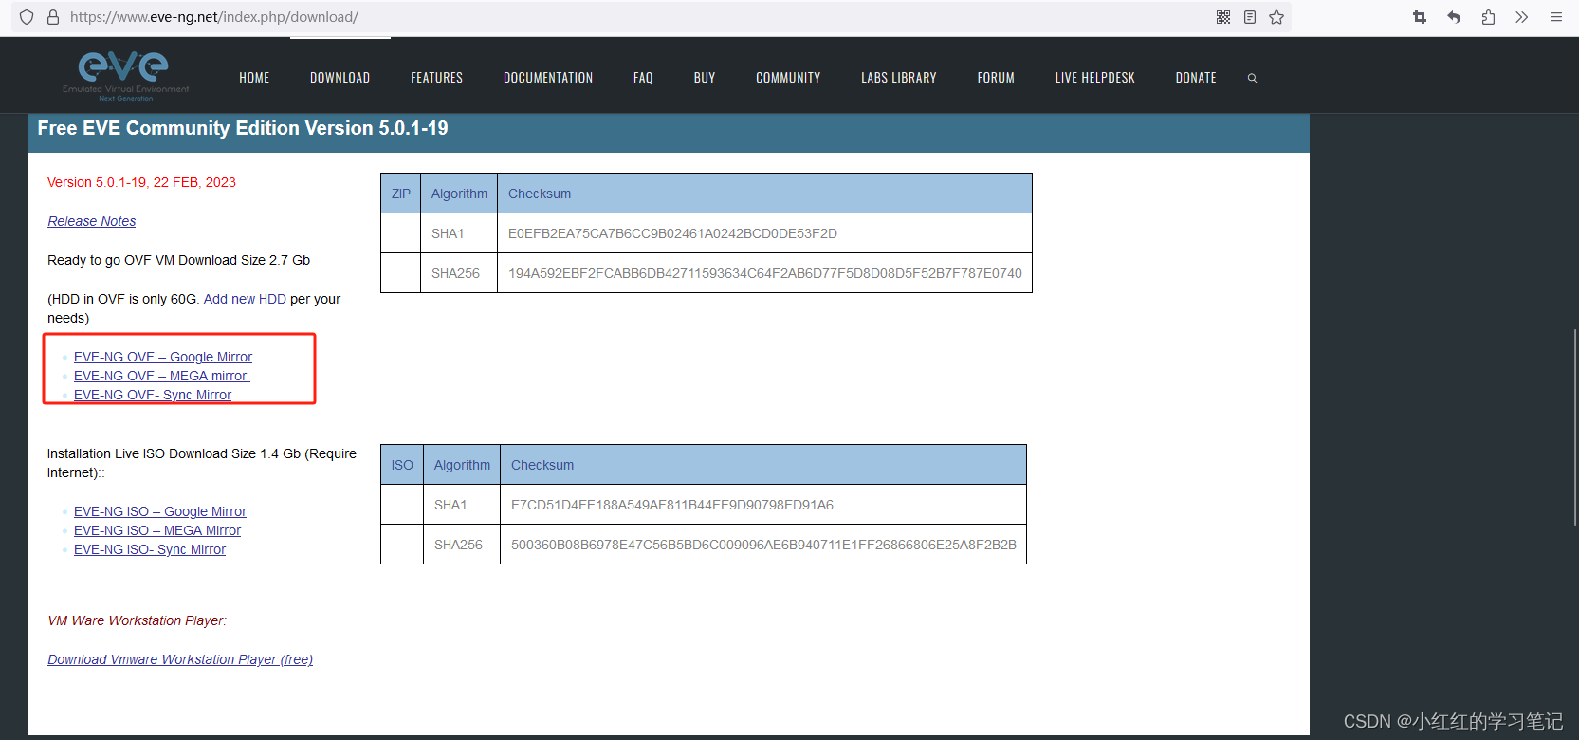This screenshot has height=740, width=1579.
Task: Open the DONATE menu item
Action: 1196,78
